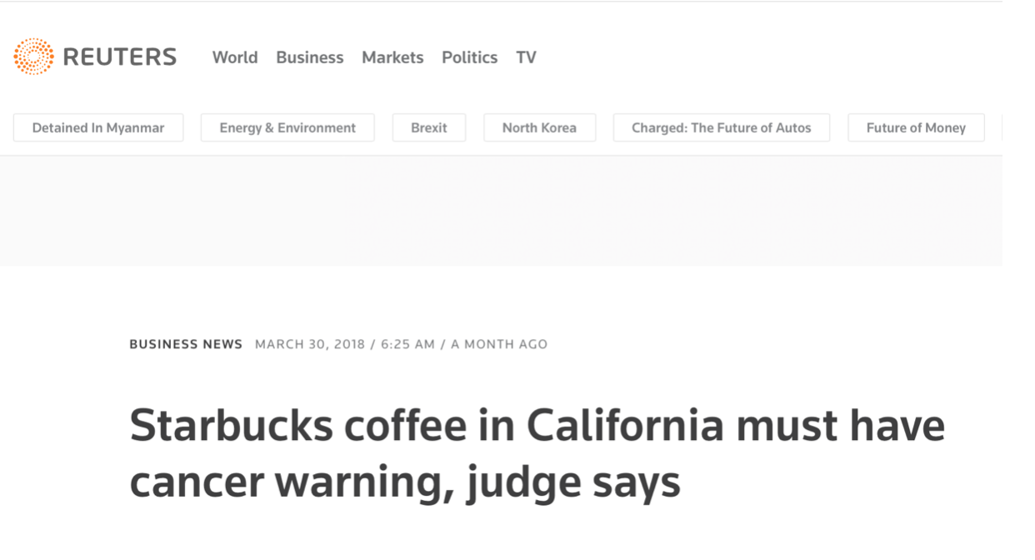Screen dimensions: 1035x560
Task: Select Charged: The Future of Autos
Action: [x=722, y=127]
